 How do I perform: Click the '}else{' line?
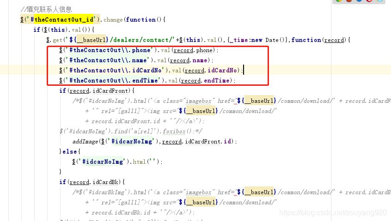70,152
